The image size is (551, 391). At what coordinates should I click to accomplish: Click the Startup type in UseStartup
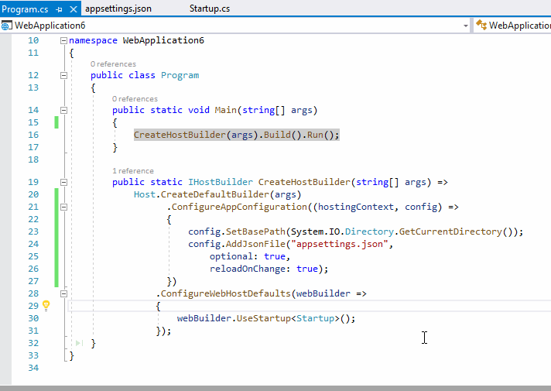point(315,318)
